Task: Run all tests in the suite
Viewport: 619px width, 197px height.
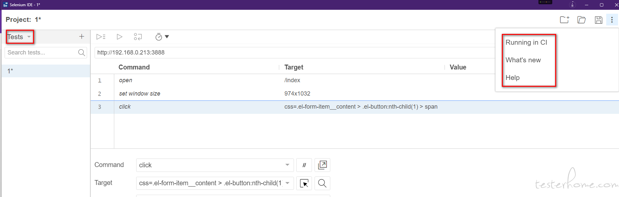Action: (101, 37)
